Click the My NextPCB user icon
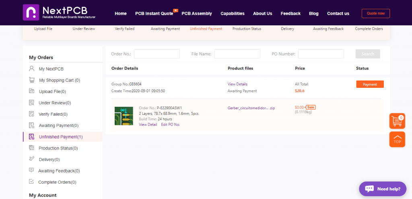 coord(31,69)
